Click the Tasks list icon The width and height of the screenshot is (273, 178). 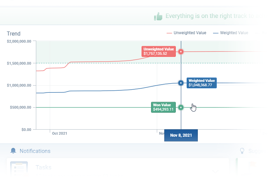19,169
